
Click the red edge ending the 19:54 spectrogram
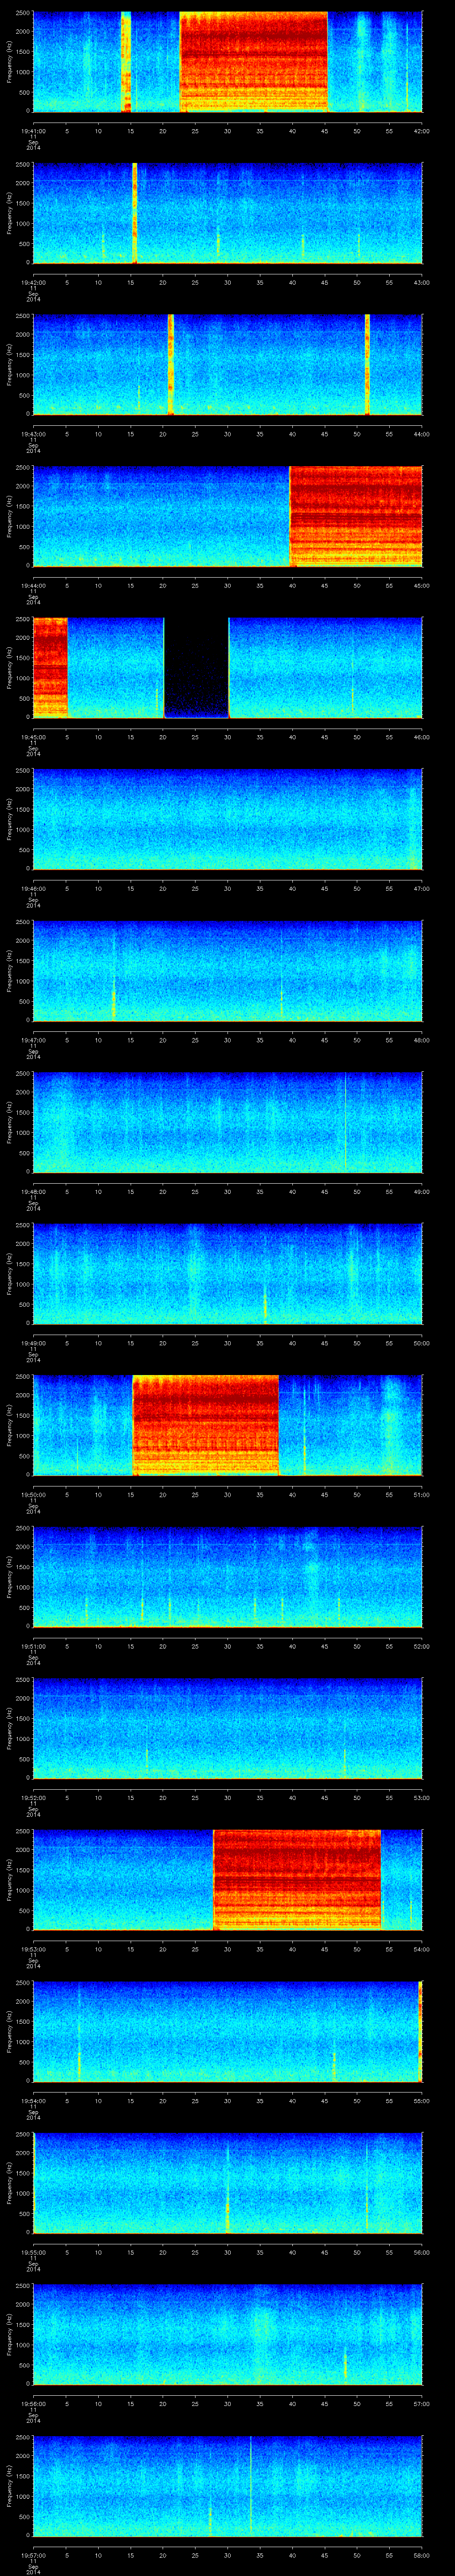coord(420,2030)
